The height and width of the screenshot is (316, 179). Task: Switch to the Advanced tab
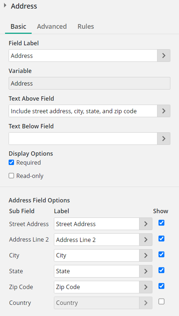pos(52,26)
